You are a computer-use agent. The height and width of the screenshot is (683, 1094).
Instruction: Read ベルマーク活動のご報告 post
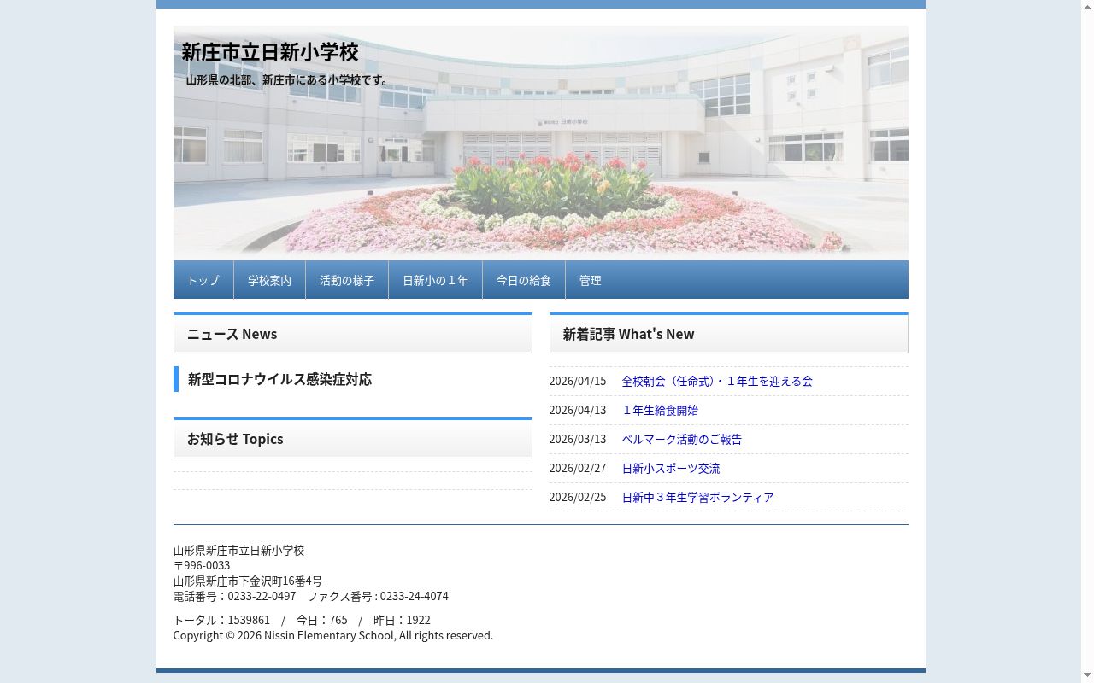[682, 439]
